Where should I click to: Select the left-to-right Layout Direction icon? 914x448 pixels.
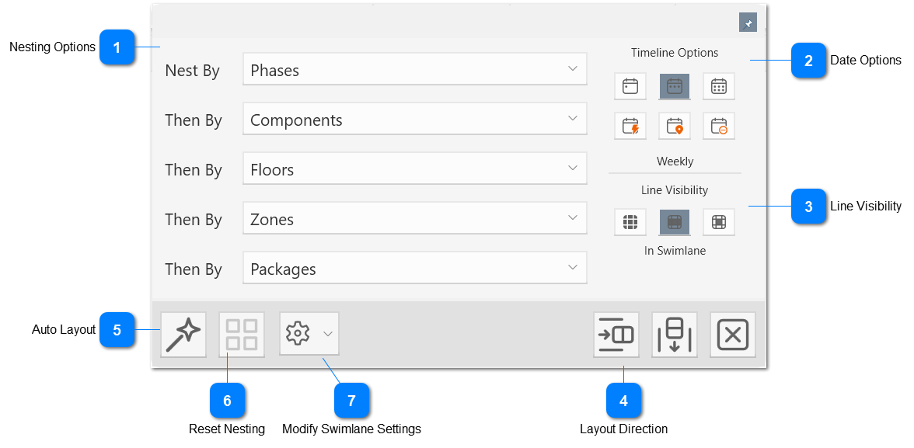616,334
